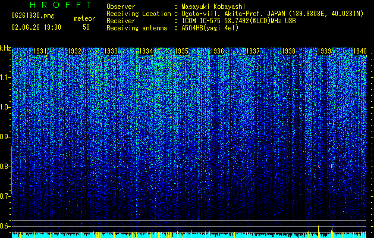Click the 1940 time marker
The width and height of the screenshot is (374, 238).
click(x=360, y=51)
